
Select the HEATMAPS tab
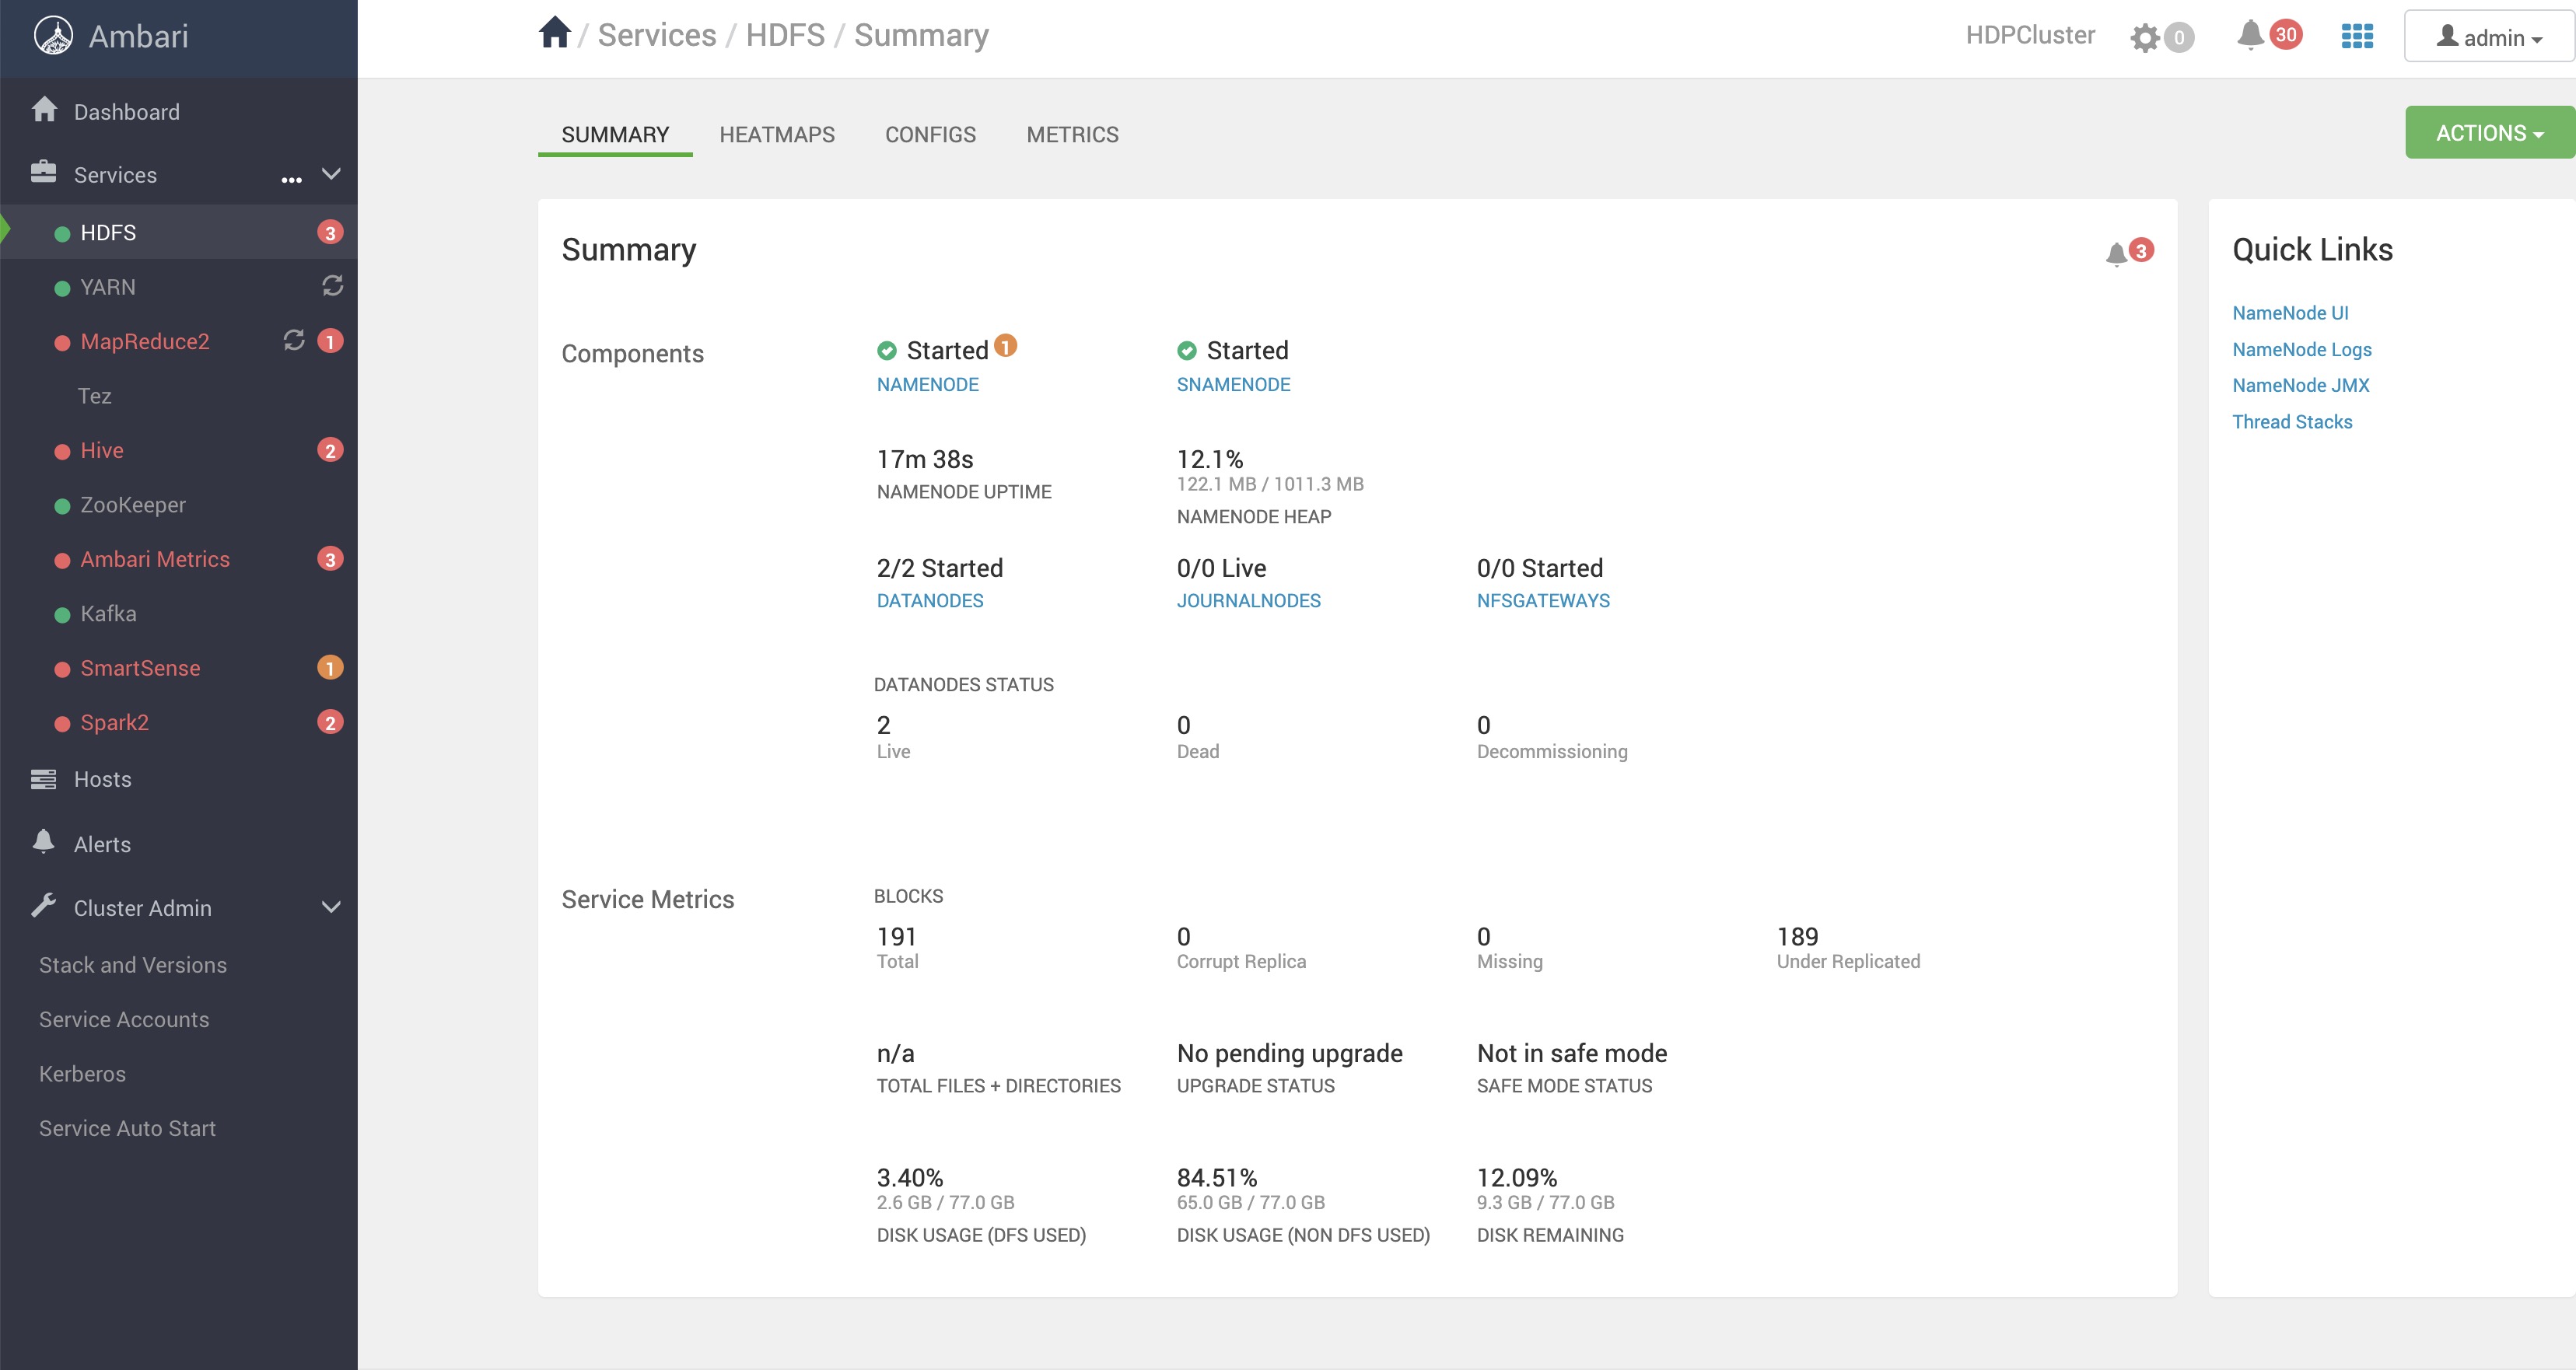pos(777,133)
